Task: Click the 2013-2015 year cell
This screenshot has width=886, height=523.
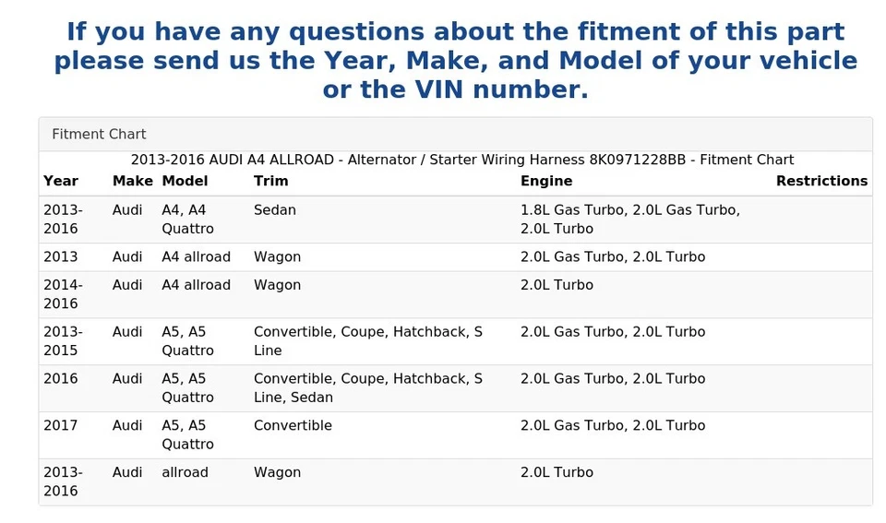Action: [63, 341]
